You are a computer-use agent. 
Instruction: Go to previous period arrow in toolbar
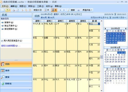pyautogui.click(x=60, y=10)
